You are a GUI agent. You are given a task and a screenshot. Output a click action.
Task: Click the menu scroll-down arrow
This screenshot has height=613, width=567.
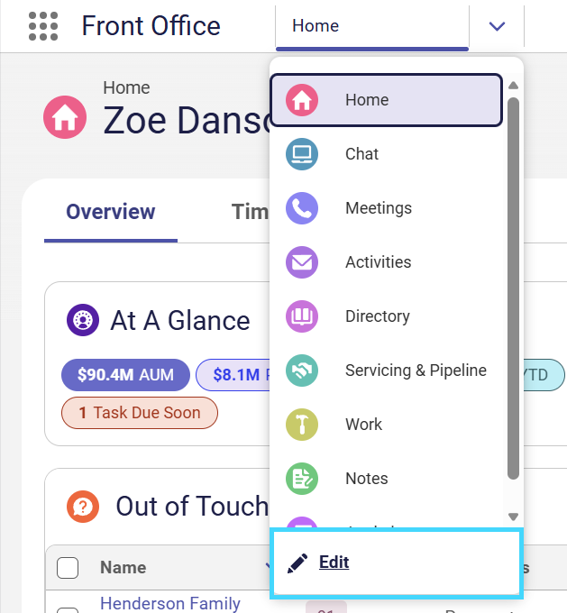click(513, 517)
